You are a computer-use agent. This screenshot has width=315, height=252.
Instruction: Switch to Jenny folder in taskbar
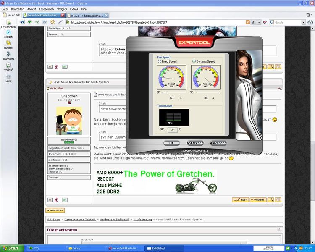(85, 248)
